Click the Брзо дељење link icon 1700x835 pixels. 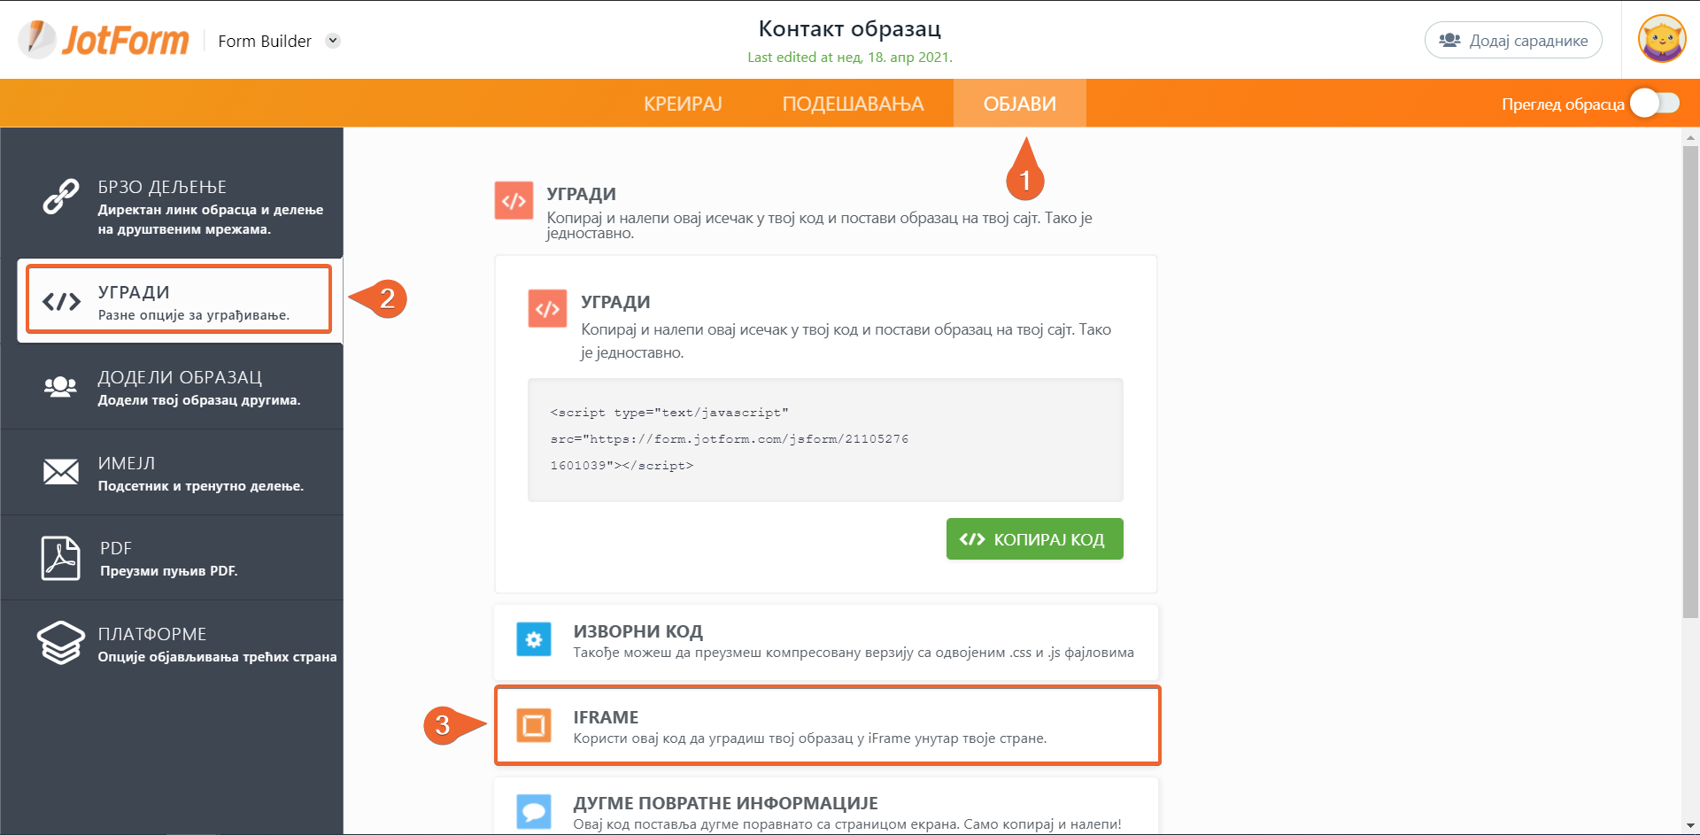click(x=60, y=197)
